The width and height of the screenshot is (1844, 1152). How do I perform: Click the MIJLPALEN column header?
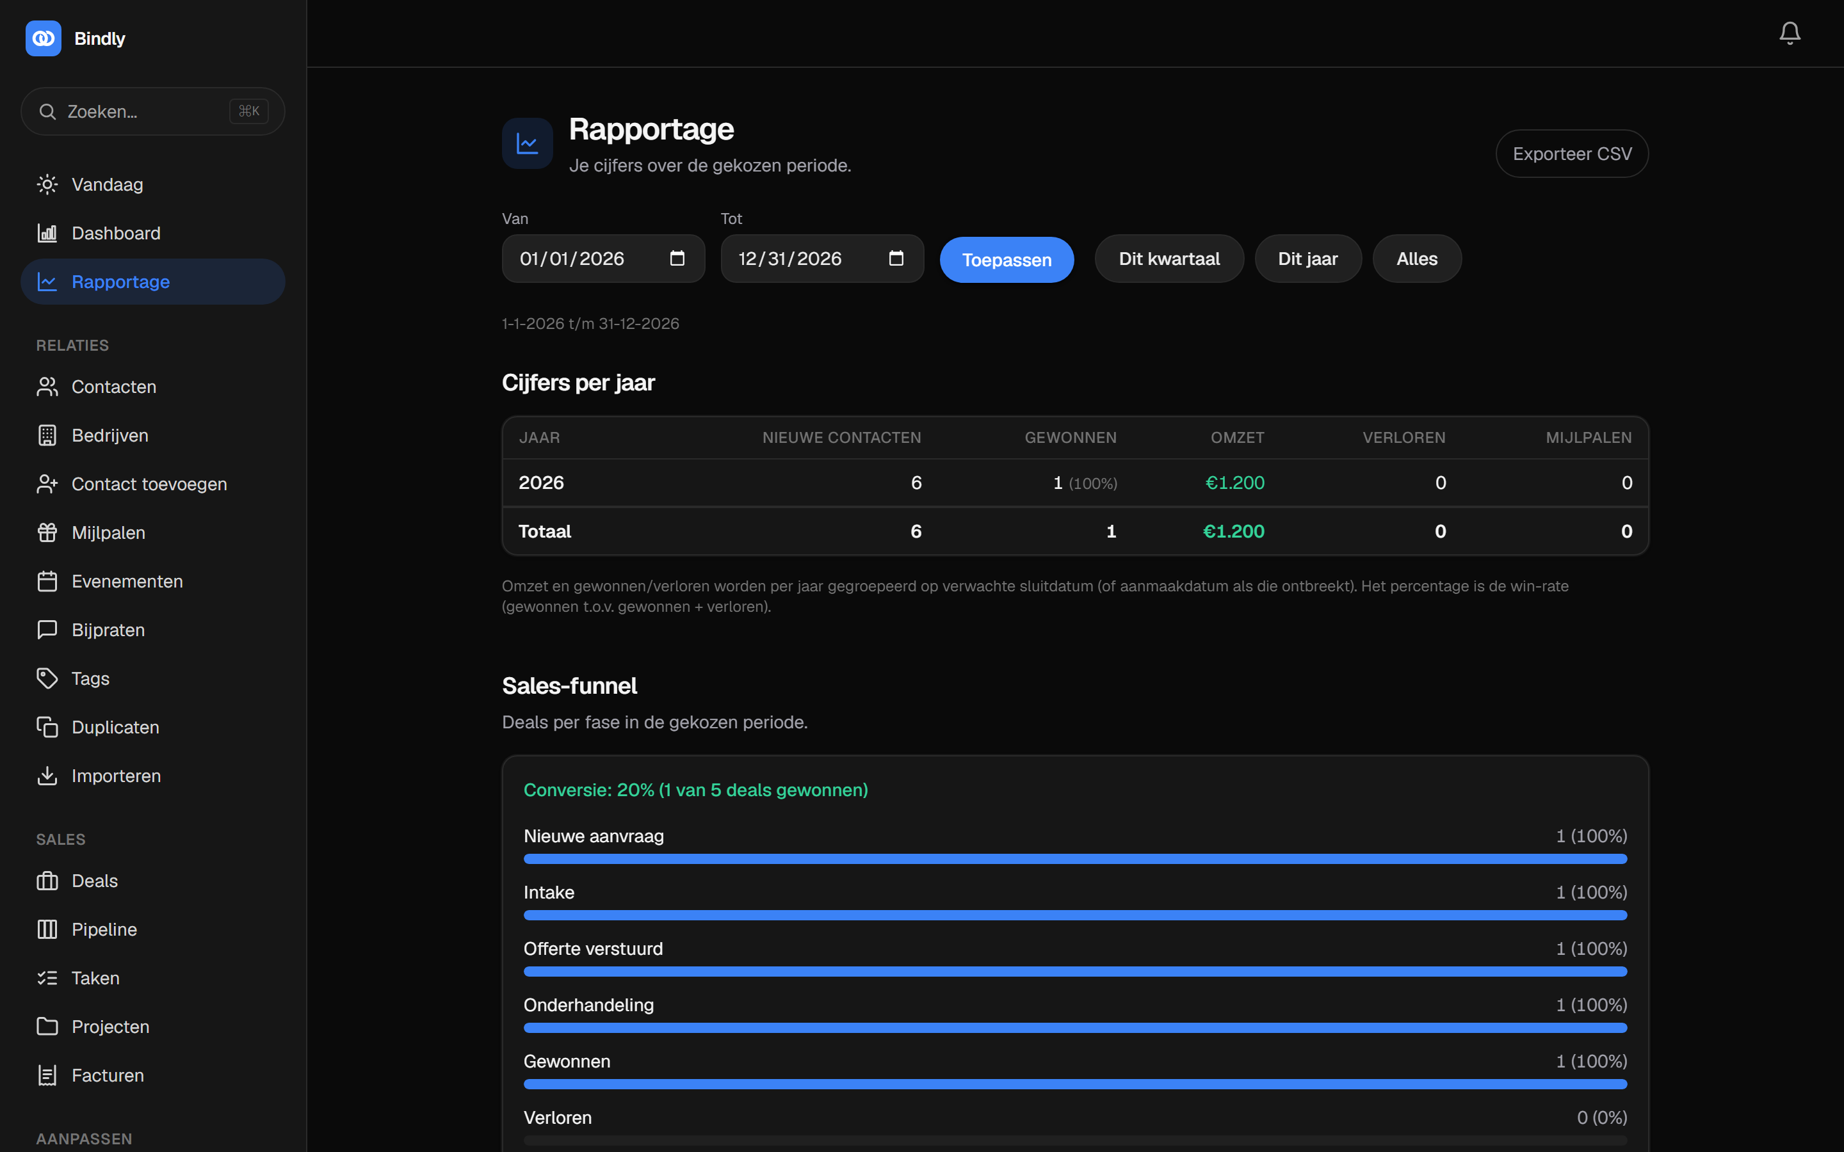pyautogui.click(x=1589, y=438)
